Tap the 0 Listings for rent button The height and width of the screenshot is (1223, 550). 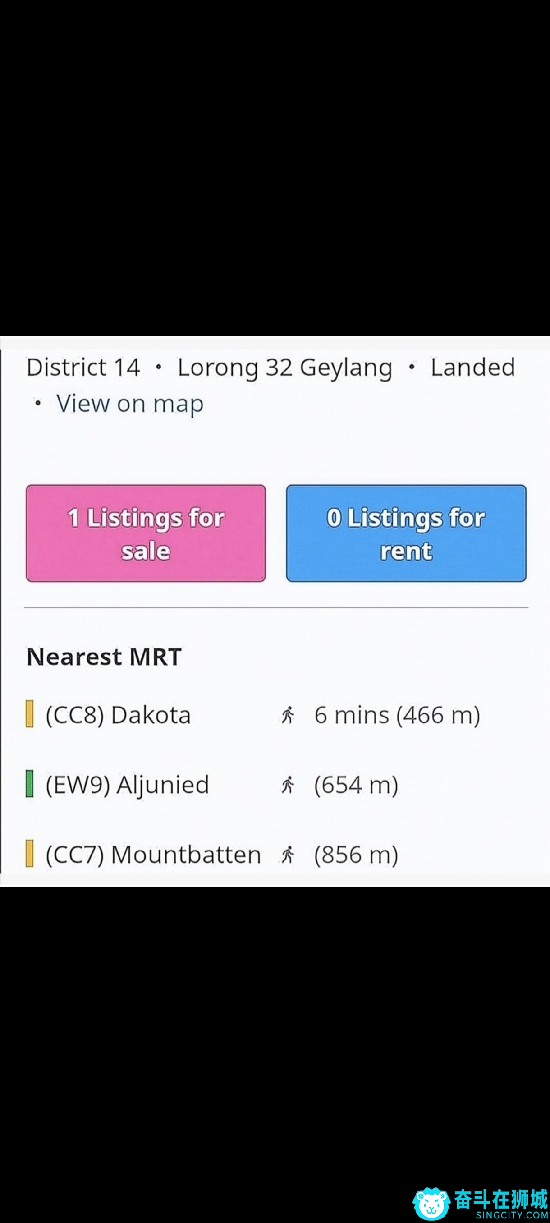tap(406, 533)
